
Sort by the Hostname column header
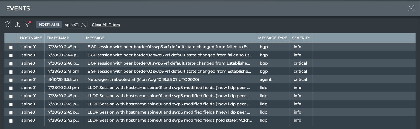pyautogui.click(x=31, y=38)
